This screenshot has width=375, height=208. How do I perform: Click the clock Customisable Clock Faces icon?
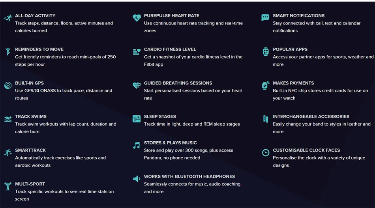tap(266, 152)
